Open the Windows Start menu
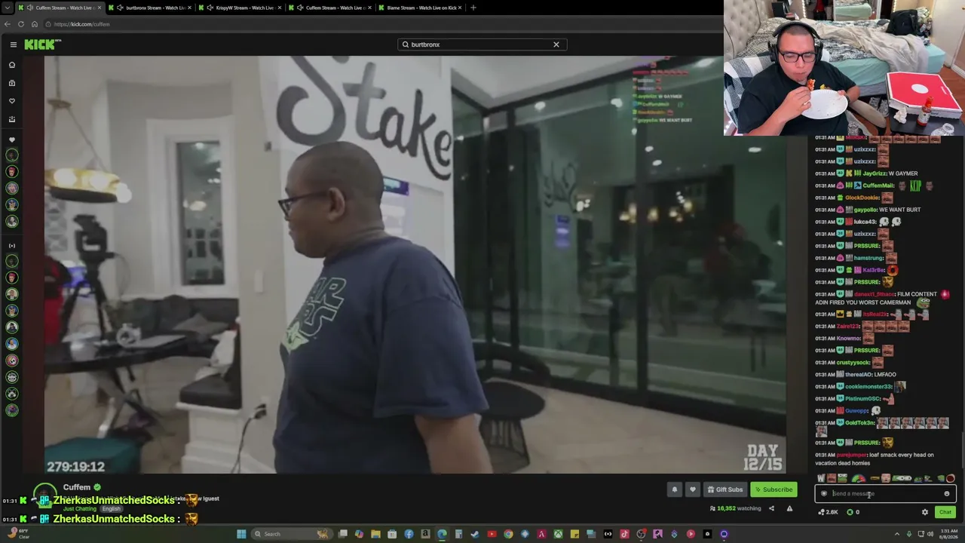 [241, 534]
